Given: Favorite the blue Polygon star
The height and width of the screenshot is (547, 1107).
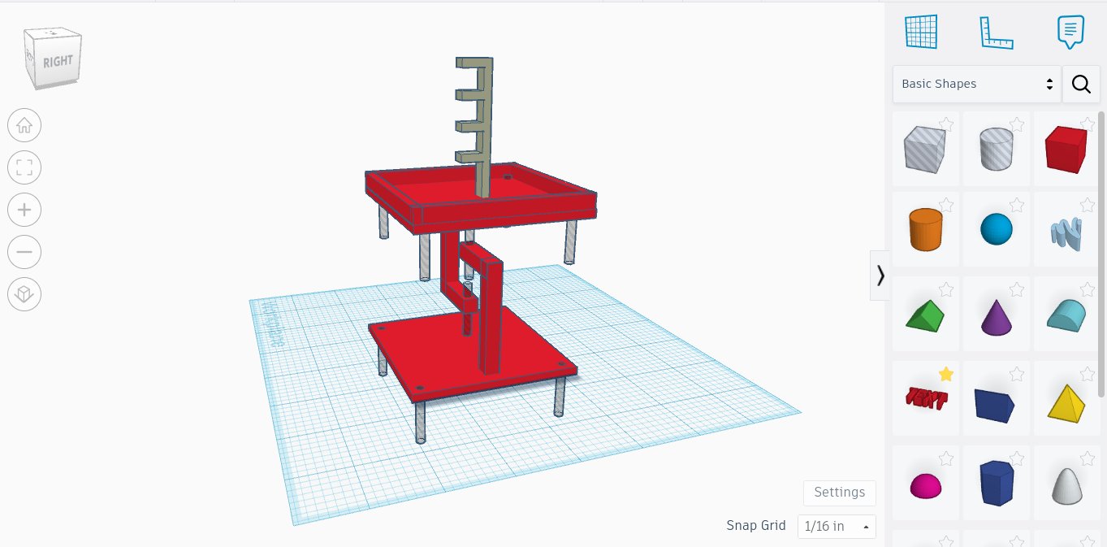Looking at the screenshot, I should [x=1017, y=458].
